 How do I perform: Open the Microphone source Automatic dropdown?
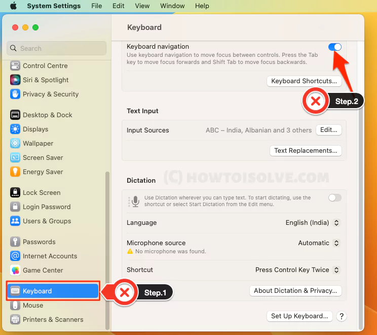pyautogui.click(x=336, y=243)
